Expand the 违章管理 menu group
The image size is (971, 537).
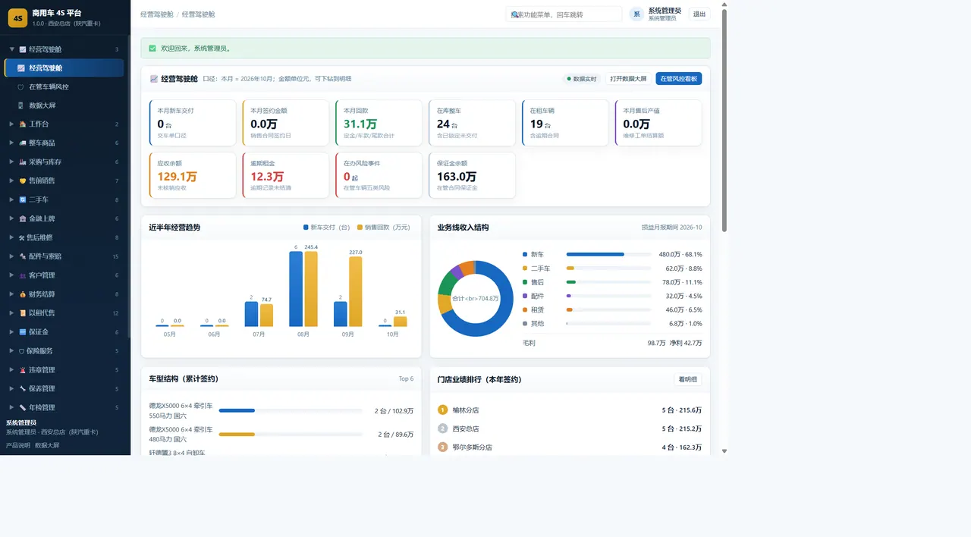11,369
